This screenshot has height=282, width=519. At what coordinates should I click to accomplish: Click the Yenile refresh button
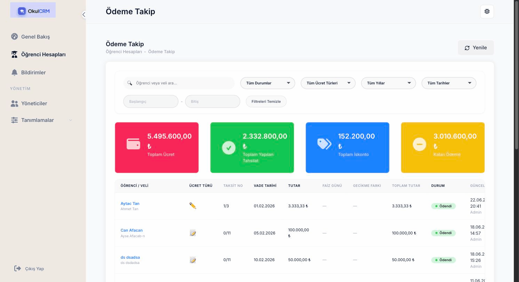(476, 48)
